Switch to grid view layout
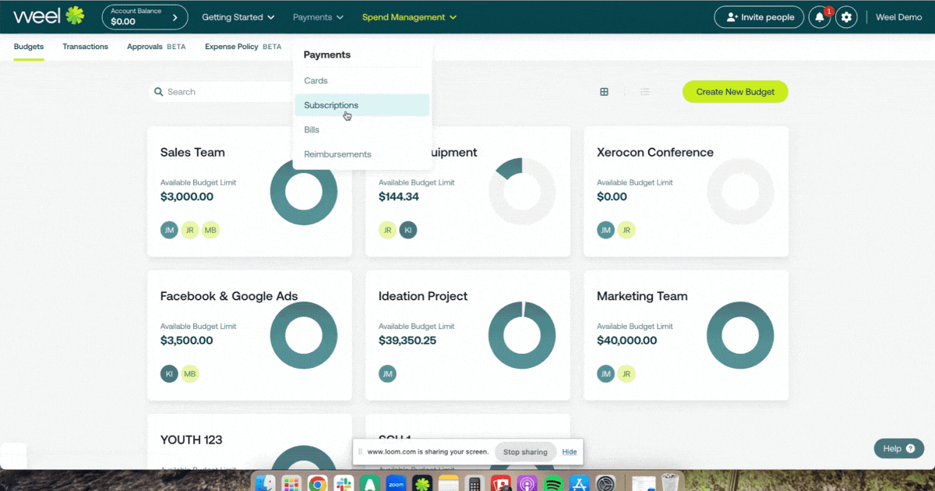The width and height of the screenshot is (935, 491). pyautogui.click(x=604, y=91)
